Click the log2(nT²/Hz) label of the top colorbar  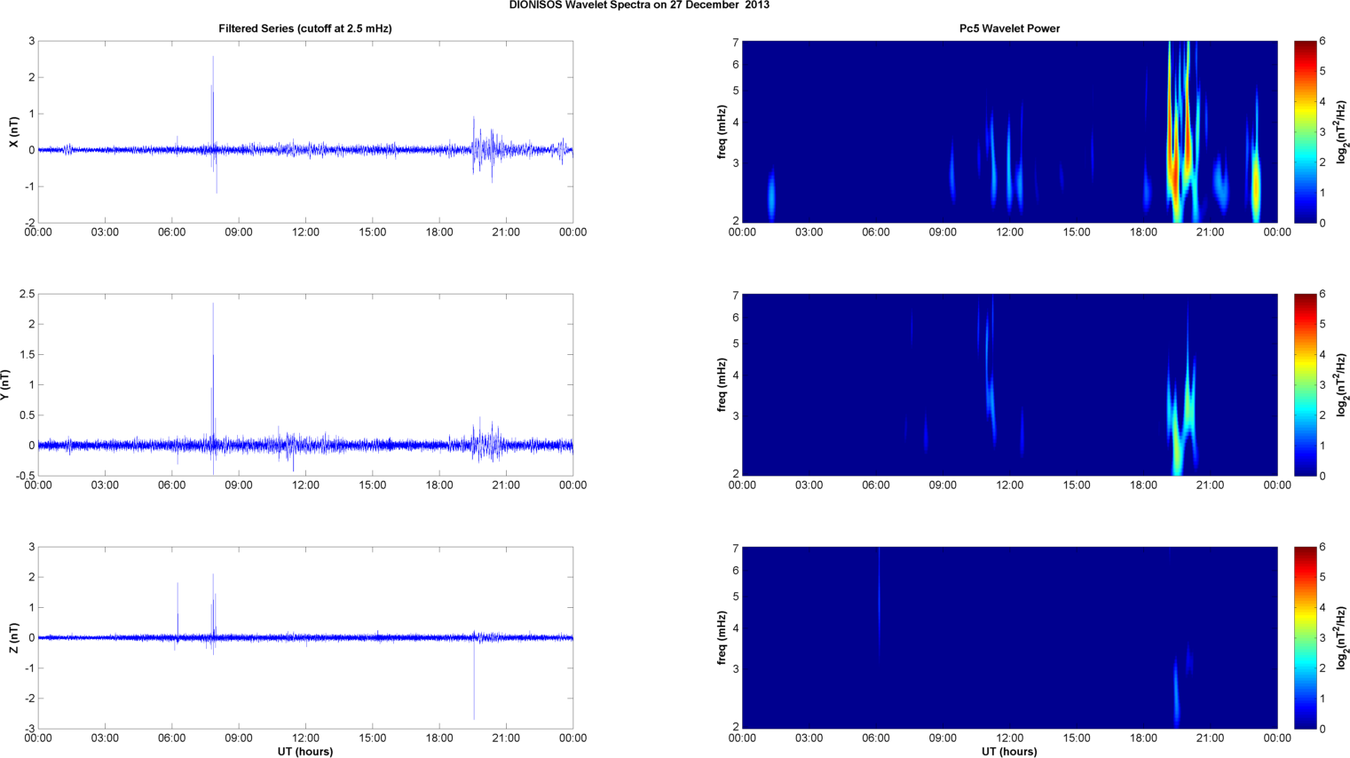[x=1343, y=132]
